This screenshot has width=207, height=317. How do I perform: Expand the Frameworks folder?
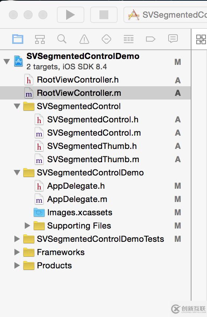[x=17, y=252]
